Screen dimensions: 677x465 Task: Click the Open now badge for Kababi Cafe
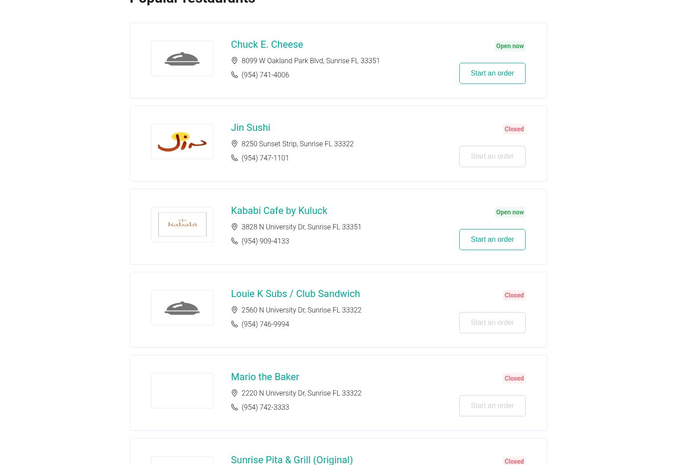tap(510, 212)
